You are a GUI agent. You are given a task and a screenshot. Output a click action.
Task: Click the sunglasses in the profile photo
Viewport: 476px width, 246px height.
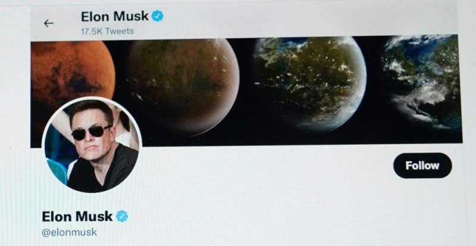tap(91, 132)
